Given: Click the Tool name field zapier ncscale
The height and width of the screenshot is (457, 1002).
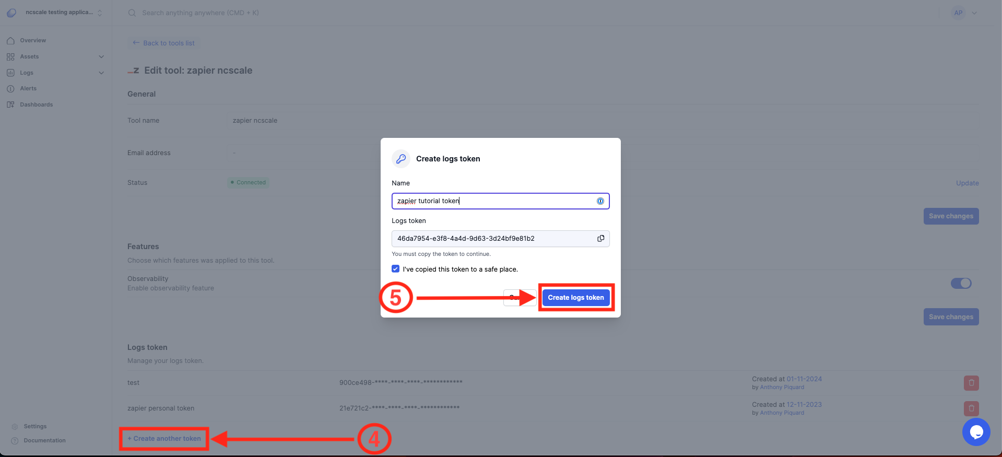Looking at the screenshot, I should pos(604,121).
